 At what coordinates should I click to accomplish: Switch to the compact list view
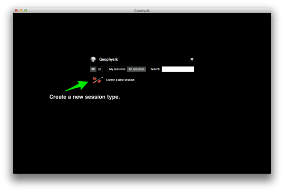click(x=99, y=69)
